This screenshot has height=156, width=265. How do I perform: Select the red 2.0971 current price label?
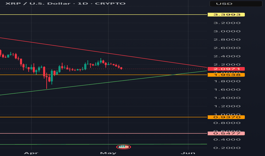tap(226, 69)
